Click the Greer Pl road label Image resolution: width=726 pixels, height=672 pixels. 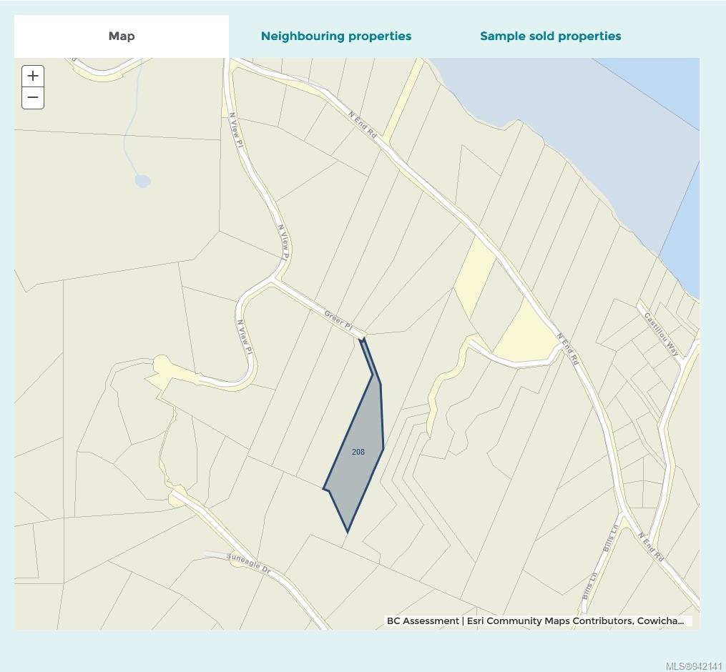[339, 321]
